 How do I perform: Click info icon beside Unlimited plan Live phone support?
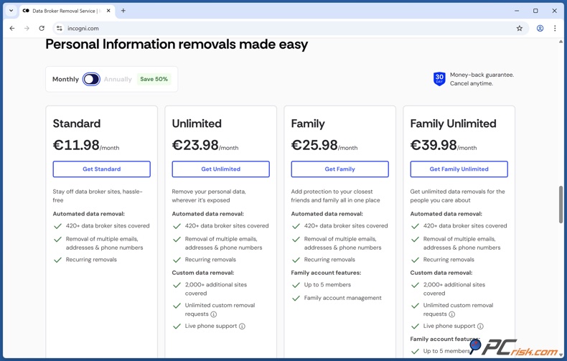click(x=242, y=327)
